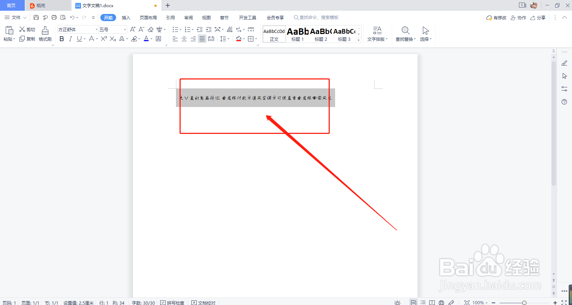Toggle Italic formatting
The image size is (572, 305).
[x=71, y=39]
